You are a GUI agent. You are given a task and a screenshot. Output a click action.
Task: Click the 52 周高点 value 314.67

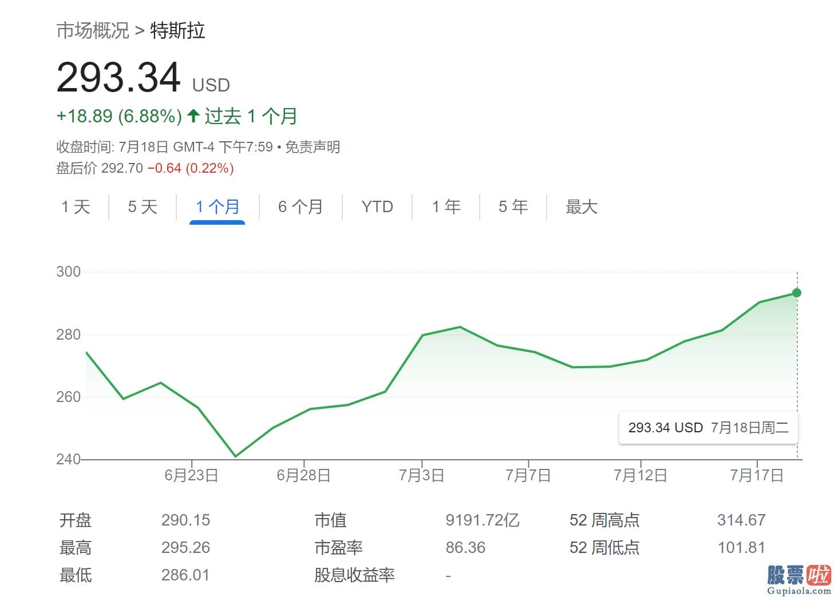(x=741, y=520)
